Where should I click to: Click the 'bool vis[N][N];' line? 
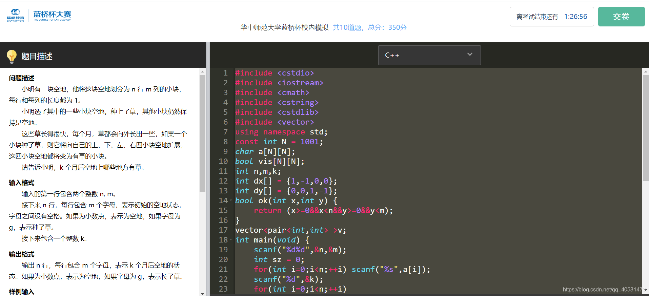click(x=270, y=161)
